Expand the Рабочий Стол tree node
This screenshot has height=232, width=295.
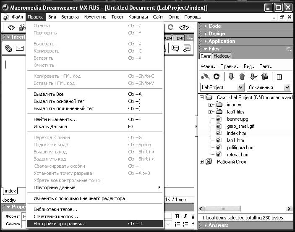pos(202,162)
